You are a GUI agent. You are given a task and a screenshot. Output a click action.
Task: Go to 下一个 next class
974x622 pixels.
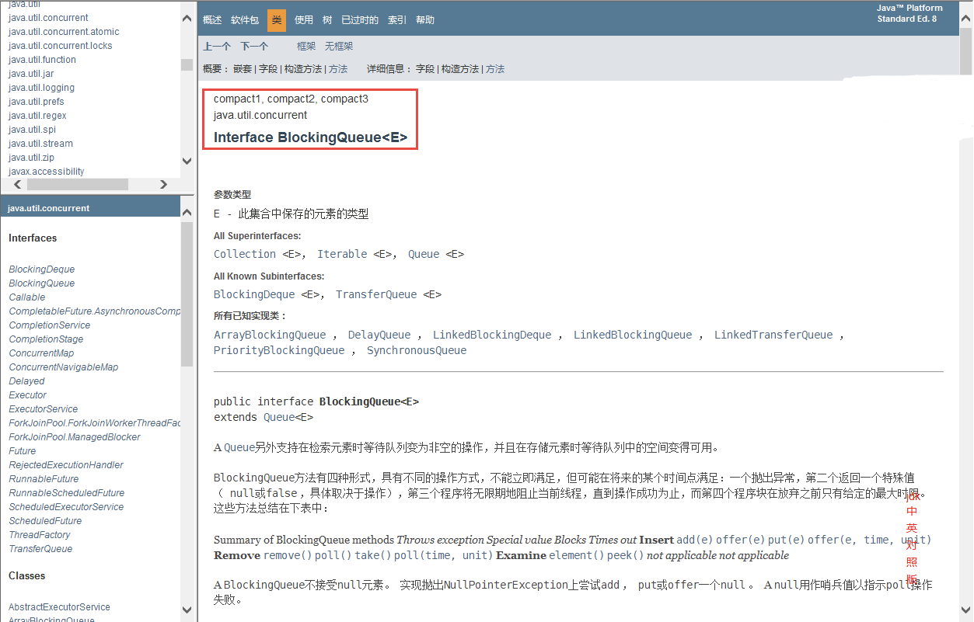tap(254, 47)
